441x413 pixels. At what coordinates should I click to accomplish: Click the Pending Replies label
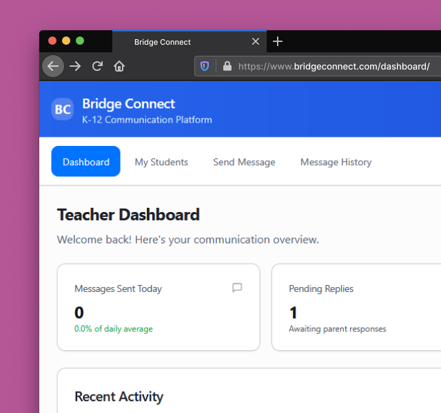click(321, 289)
